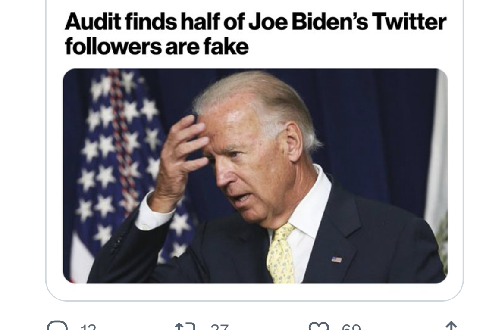Click the retweet arrows icon
The width and height of the screenshot is (486, 330).
[185, 327]
